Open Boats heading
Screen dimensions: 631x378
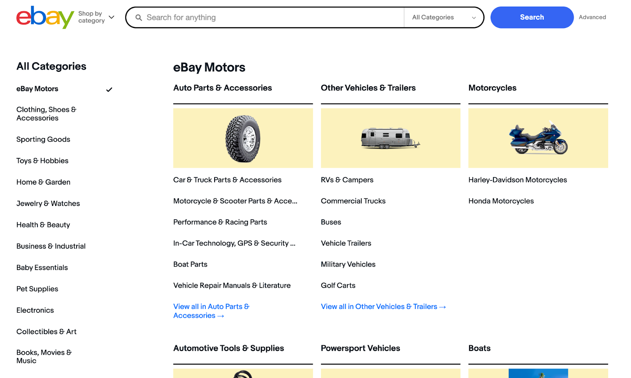click(x=480, y=348)
